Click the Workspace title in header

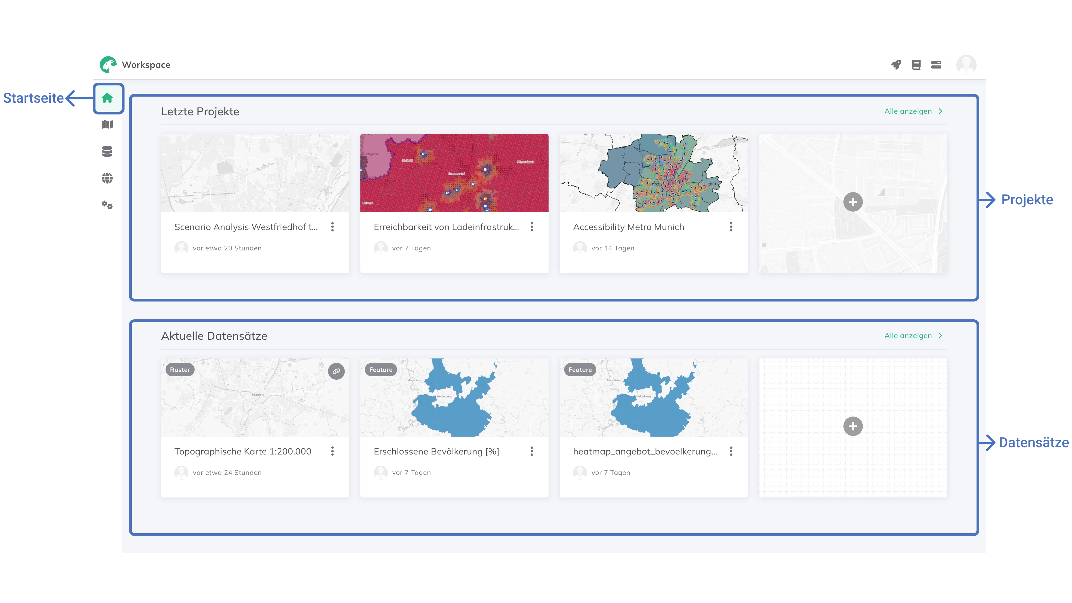tap(146, 64)
